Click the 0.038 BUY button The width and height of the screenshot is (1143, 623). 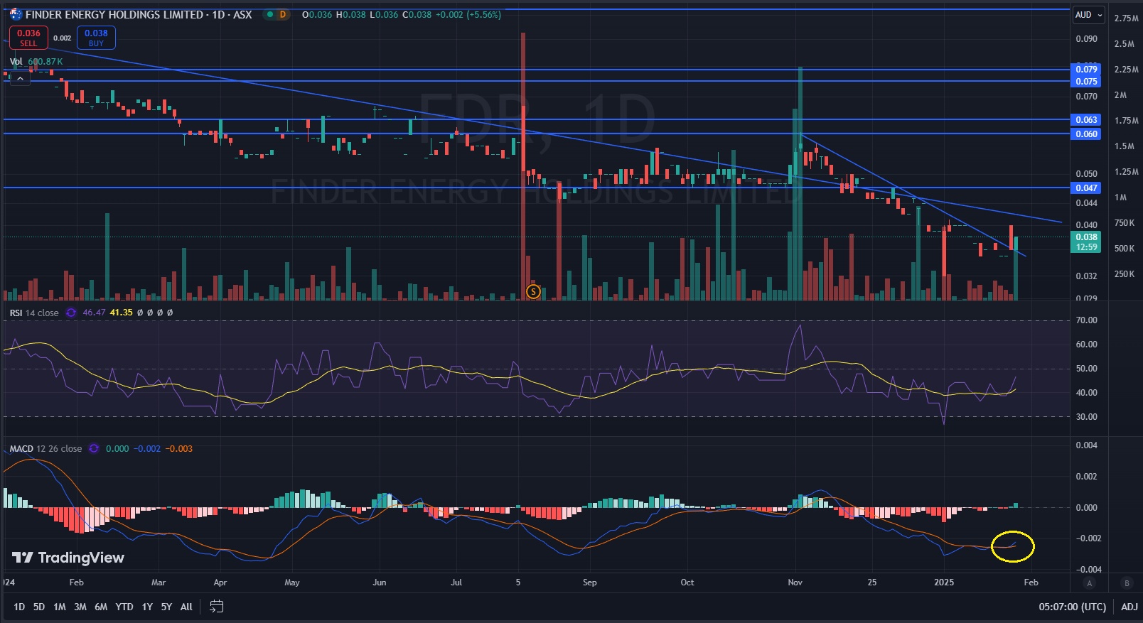96,38
